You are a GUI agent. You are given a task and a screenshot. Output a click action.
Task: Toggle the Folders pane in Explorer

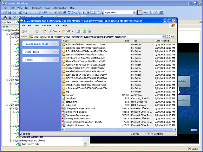pos(68,31)
